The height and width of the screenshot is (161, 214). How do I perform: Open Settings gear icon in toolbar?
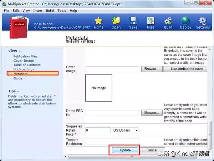click(x=203, y=21)
